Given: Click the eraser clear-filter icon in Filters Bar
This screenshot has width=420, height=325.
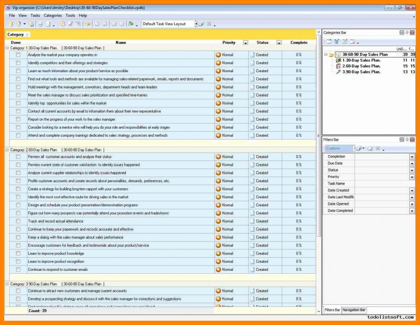Looking at the screenshot, I should (x=370, y=149).
